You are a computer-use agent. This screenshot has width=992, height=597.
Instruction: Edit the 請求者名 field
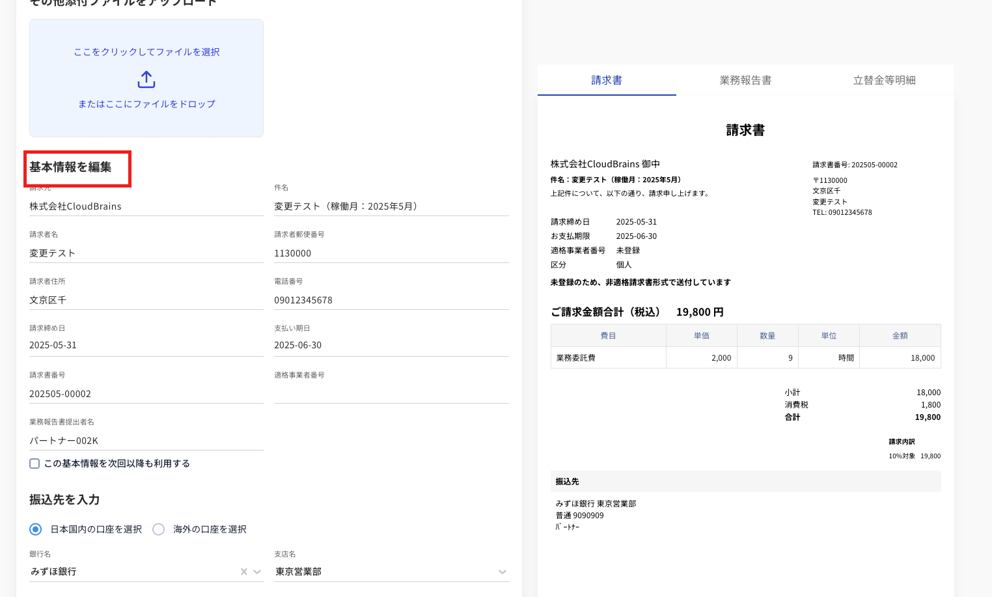coord(146,253)
